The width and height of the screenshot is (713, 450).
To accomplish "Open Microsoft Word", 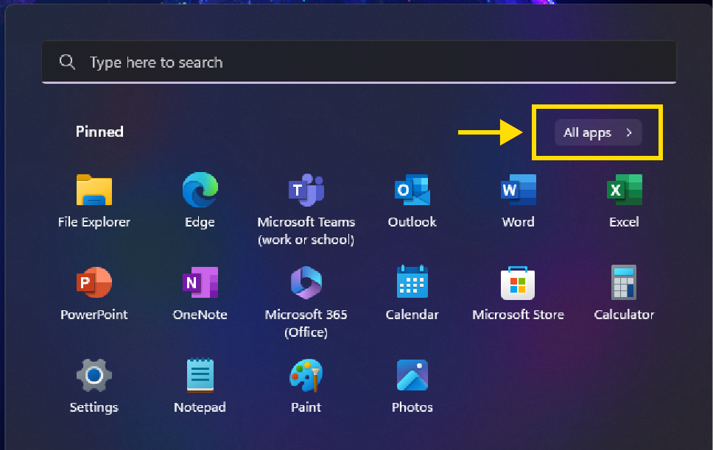I will click(x=518, y=190).
